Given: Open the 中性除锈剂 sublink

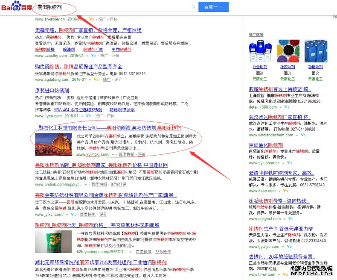Looking at the screenshot, I should tap(121, 50).
